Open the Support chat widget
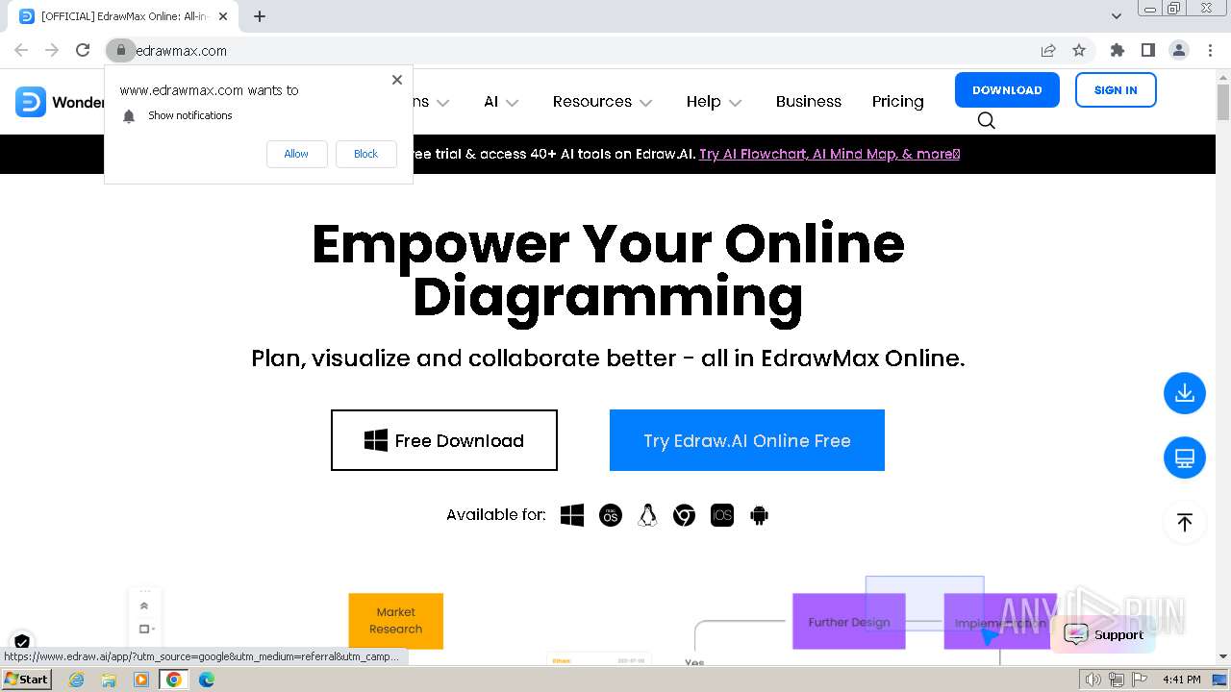The width and height of the screenshot is (1231, 692). 1103,634
